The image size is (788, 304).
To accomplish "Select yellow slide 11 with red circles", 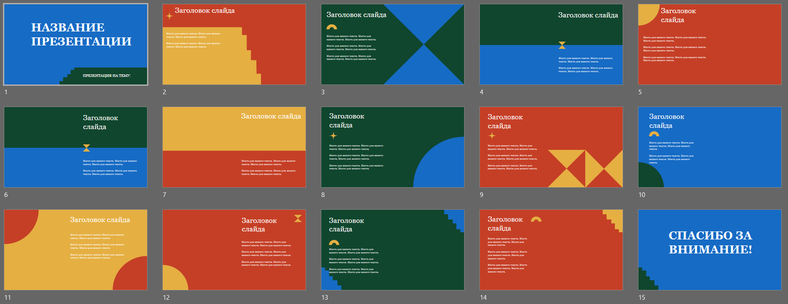I will pyautogui.click(x=75, y=250).
